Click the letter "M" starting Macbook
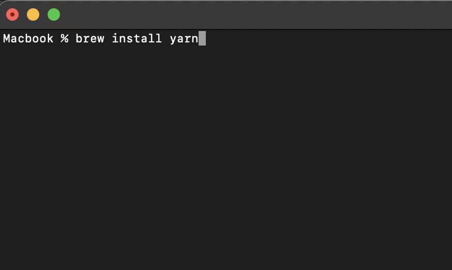 7,39
